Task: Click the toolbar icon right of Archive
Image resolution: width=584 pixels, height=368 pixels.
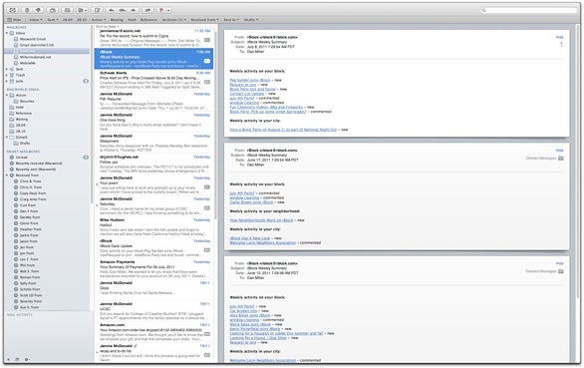Action: [67, 10]
